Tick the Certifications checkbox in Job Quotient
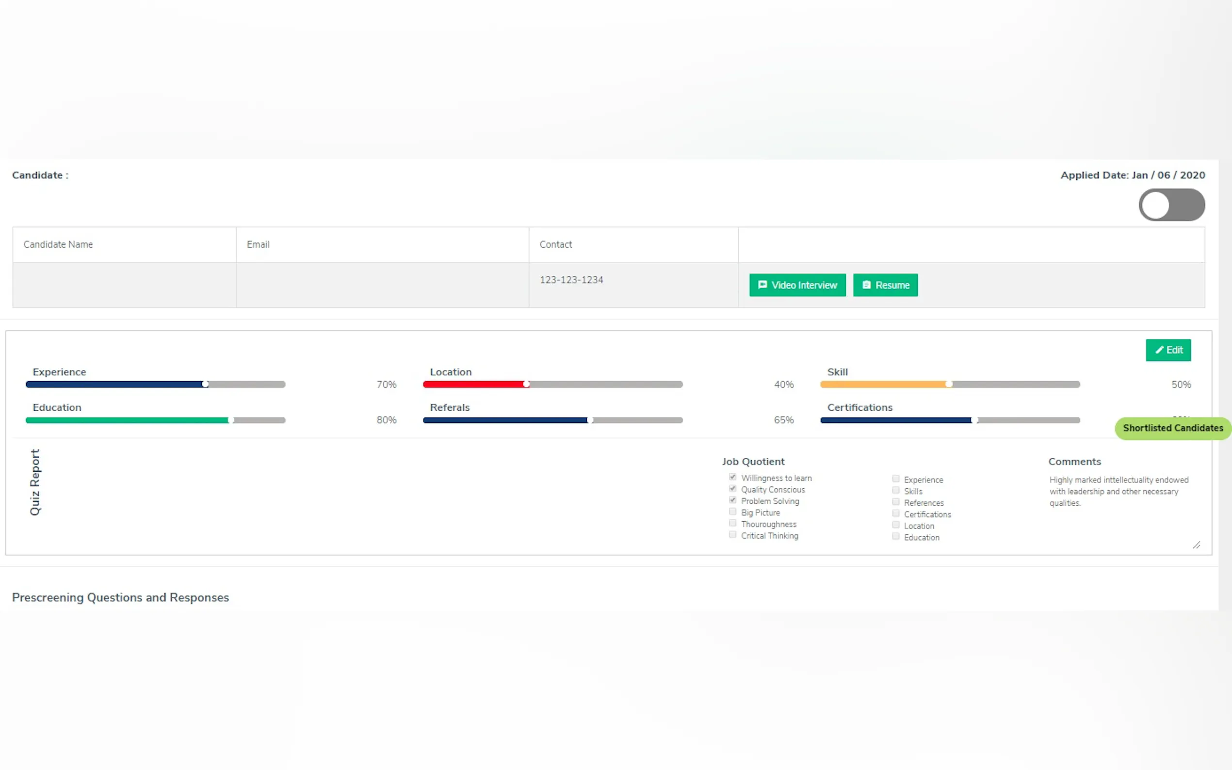 tap(895, 513)
